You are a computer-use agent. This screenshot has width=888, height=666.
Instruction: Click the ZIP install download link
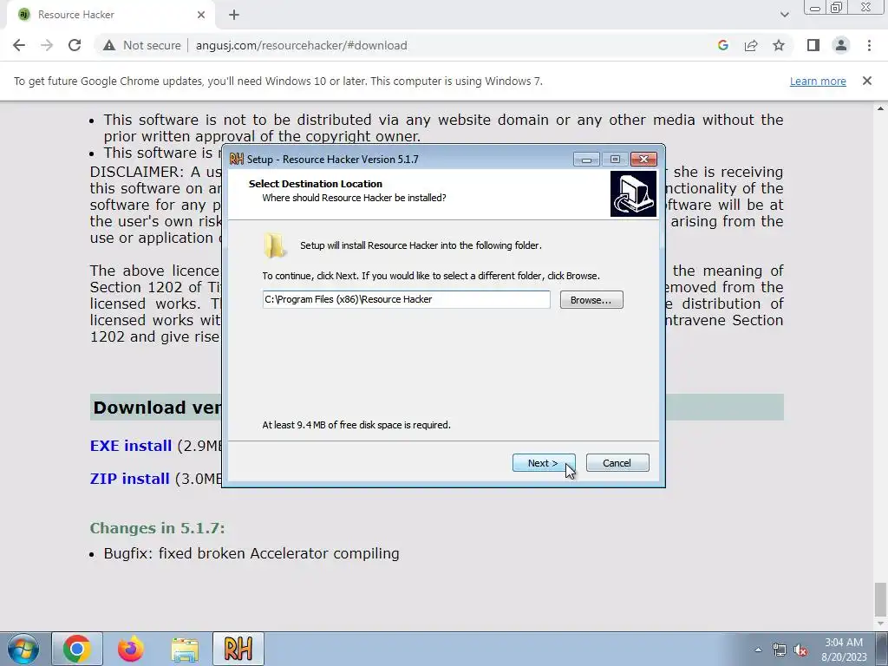click(130, 479)
